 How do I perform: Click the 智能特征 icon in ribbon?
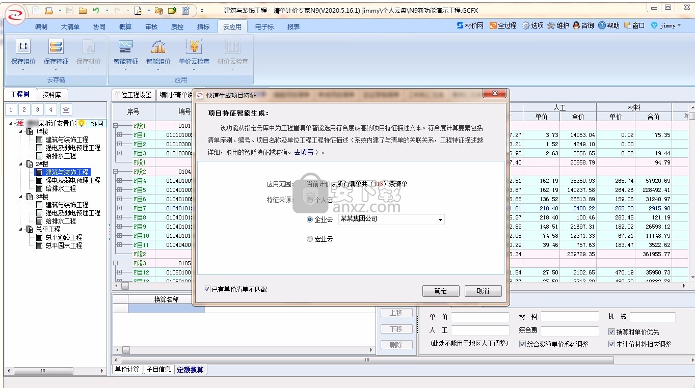[x=125, y=47]
